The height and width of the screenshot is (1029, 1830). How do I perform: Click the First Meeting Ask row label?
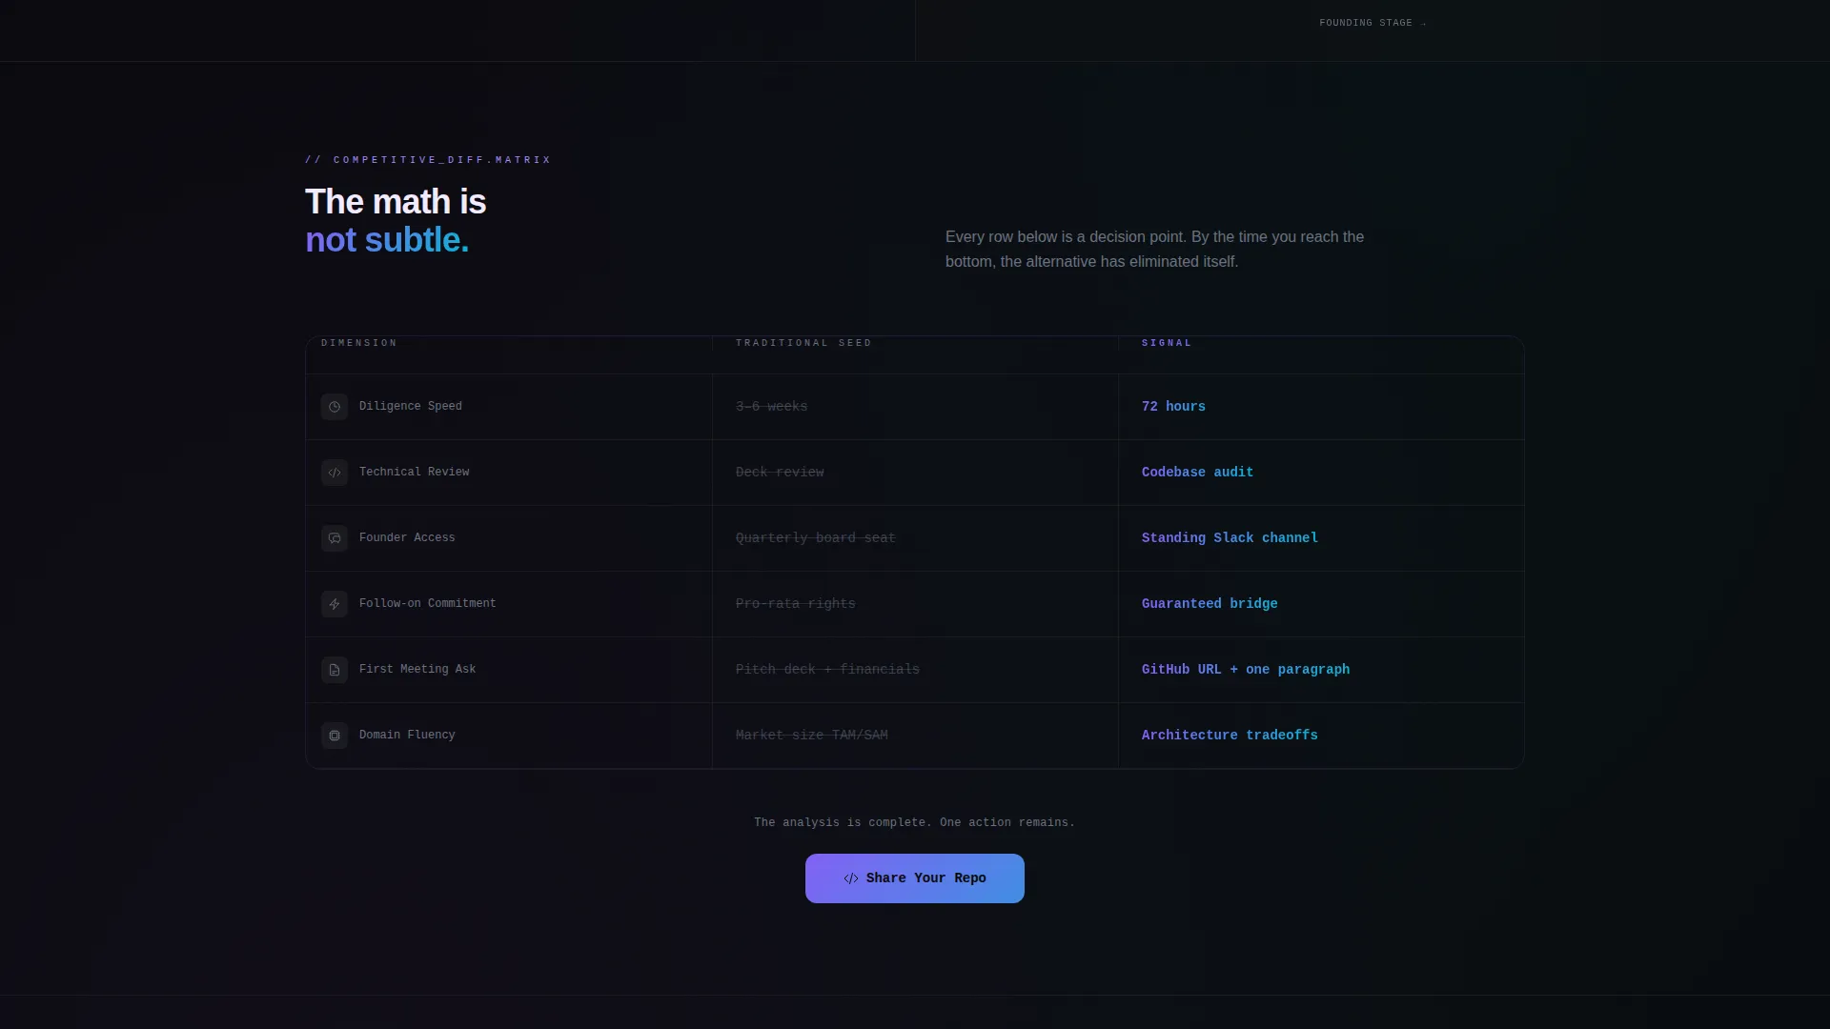417,669
